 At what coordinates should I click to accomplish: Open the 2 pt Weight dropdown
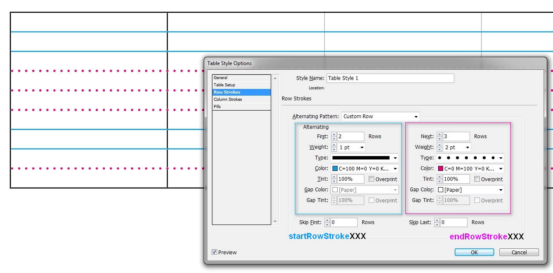(457, 147)
